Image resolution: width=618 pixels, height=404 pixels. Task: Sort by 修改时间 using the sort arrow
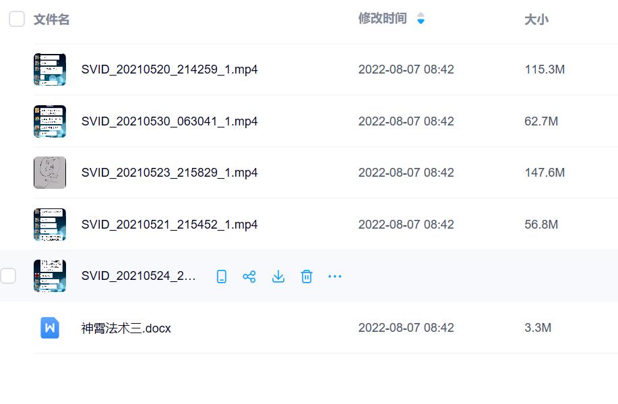pos(421,19)
